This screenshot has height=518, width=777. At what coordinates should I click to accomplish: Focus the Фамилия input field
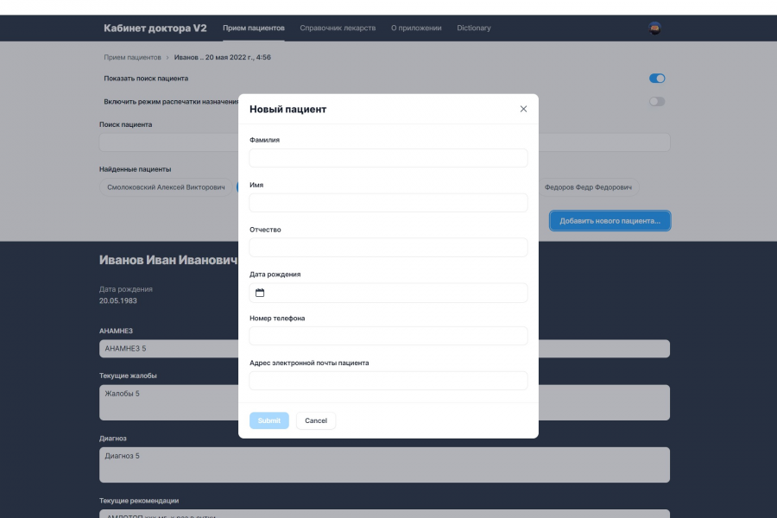[388, 158]
